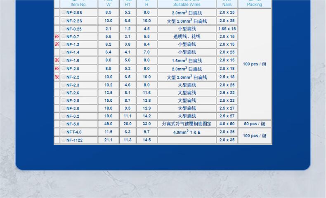This screenshot has width=326, height=198.
Task: Select the NF-5.0 checkbox
Action: coord(64,123)
